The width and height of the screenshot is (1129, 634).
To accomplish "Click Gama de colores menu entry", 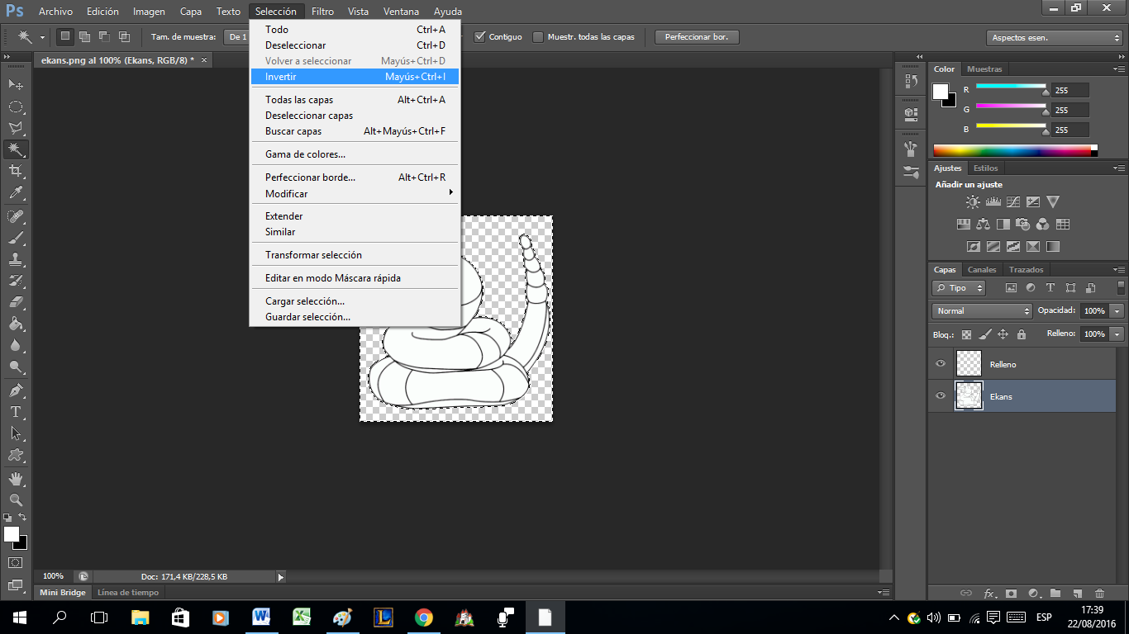I will point(355,154).
